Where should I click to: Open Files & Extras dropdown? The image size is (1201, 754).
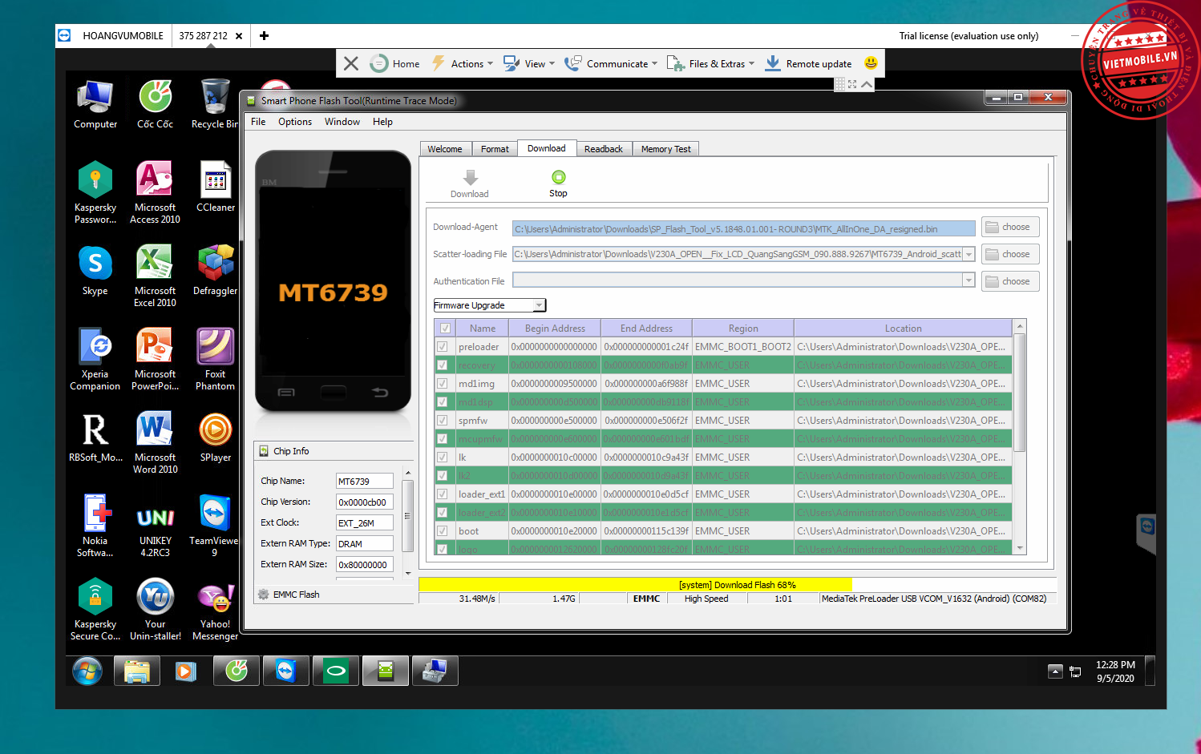[711, 63]
